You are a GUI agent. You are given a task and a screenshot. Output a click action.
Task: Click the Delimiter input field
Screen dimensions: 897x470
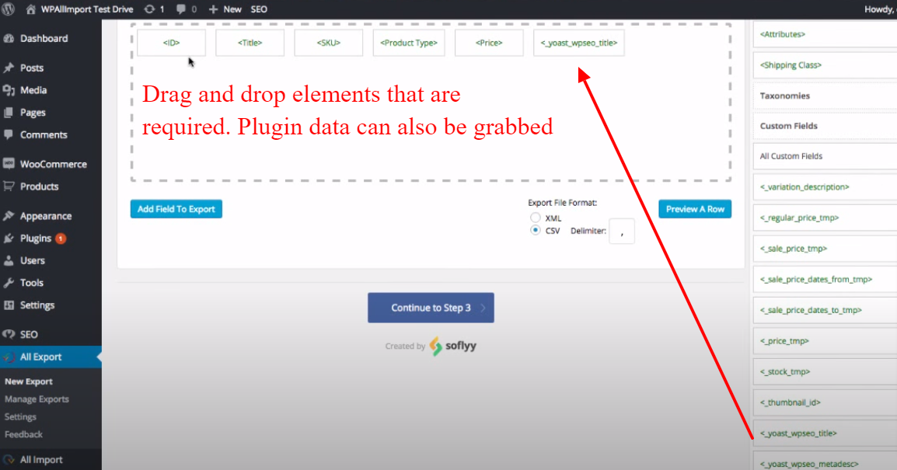[x=622, y=231]
